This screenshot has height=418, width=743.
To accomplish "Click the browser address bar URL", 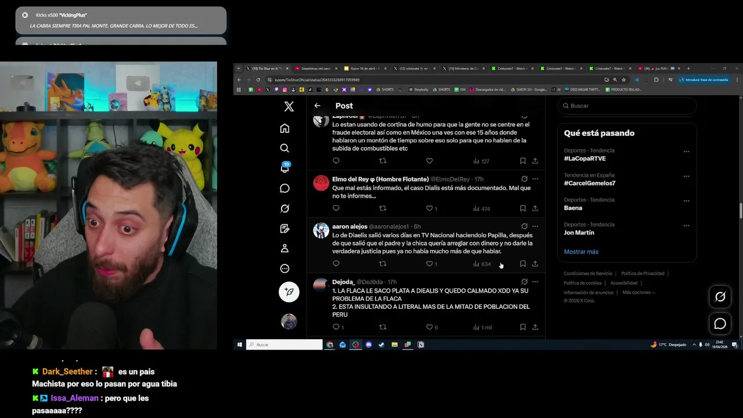I will [x=317, y=80].
